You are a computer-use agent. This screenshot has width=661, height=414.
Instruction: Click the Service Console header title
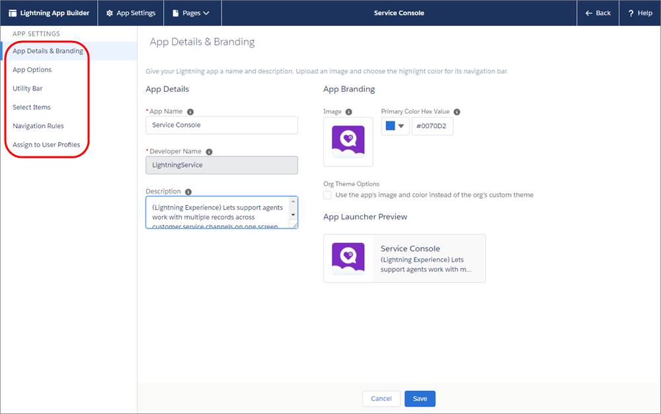pos(399,13)
